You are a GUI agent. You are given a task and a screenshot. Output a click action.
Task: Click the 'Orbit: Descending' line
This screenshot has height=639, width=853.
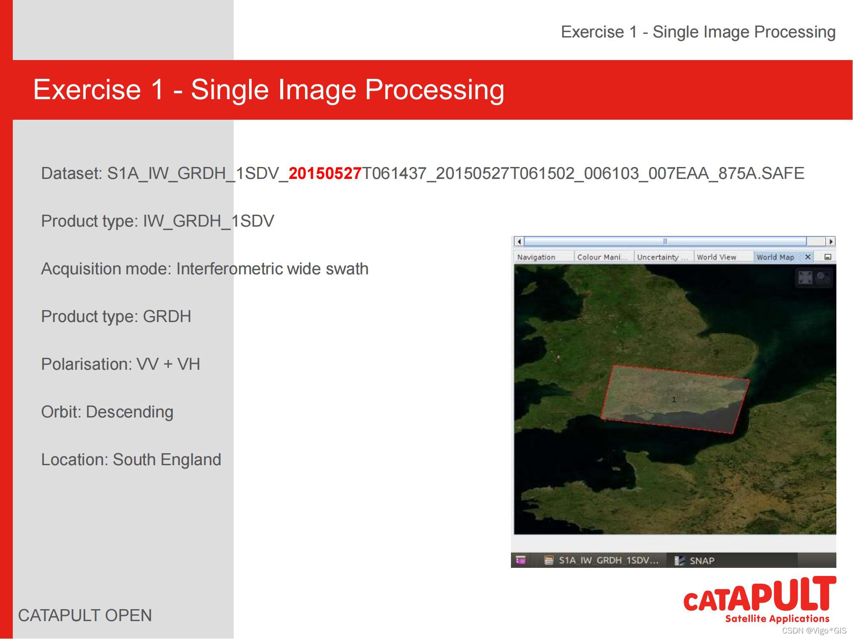[x=107, y=412]
